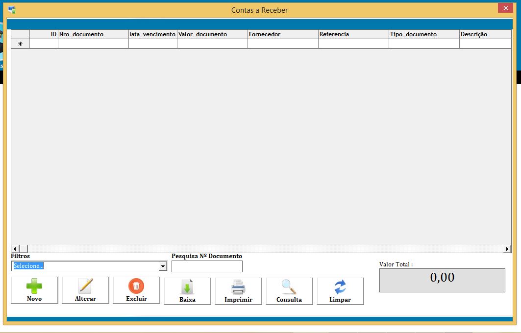Click the right arrow of horizontal scrollbar

507,249
